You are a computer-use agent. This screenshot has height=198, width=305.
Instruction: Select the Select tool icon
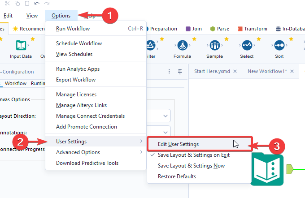[247, 45]
